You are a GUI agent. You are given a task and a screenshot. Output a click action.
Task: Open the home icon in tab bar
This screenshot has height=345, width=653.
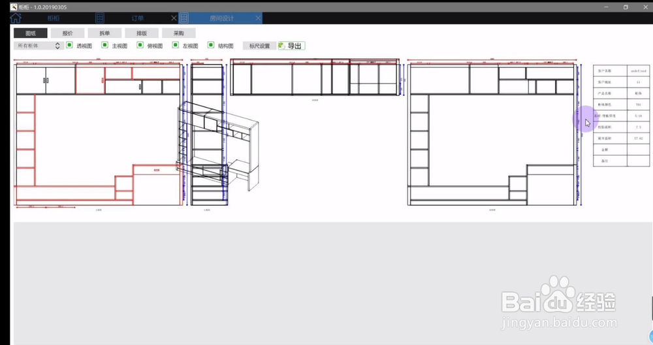(16, 18)
